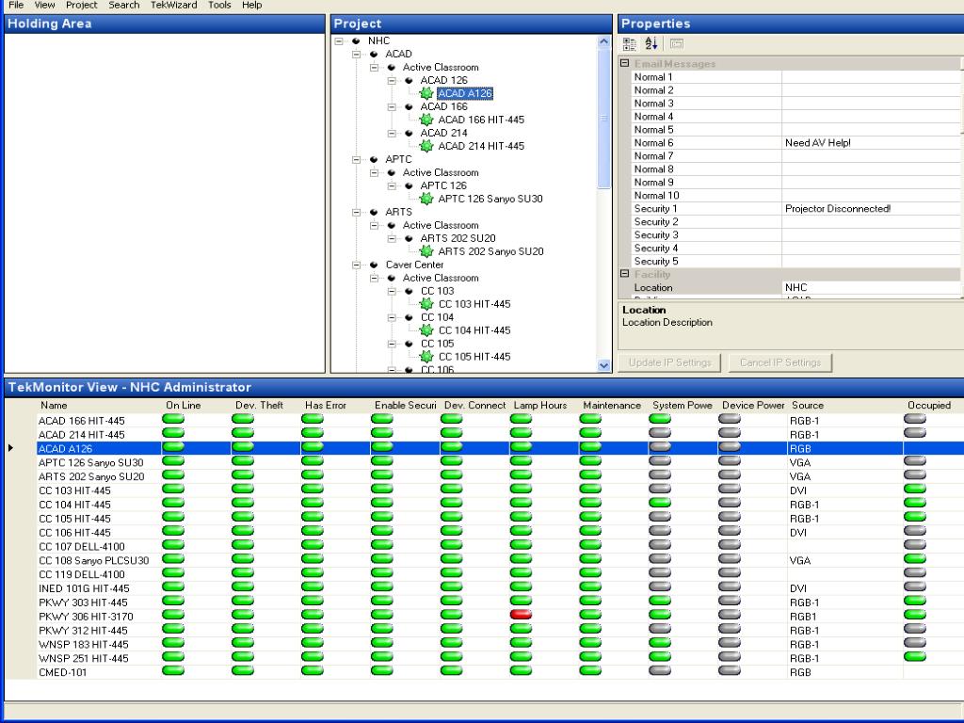The image size is (964, 723).
Task: Click the System Power indicator for PKWY 303 HIT-445
Action: click(x=660, y=601)
